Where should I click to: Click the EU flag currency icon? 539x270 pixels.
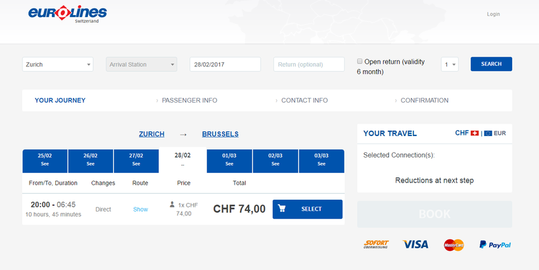pos(488,133)
